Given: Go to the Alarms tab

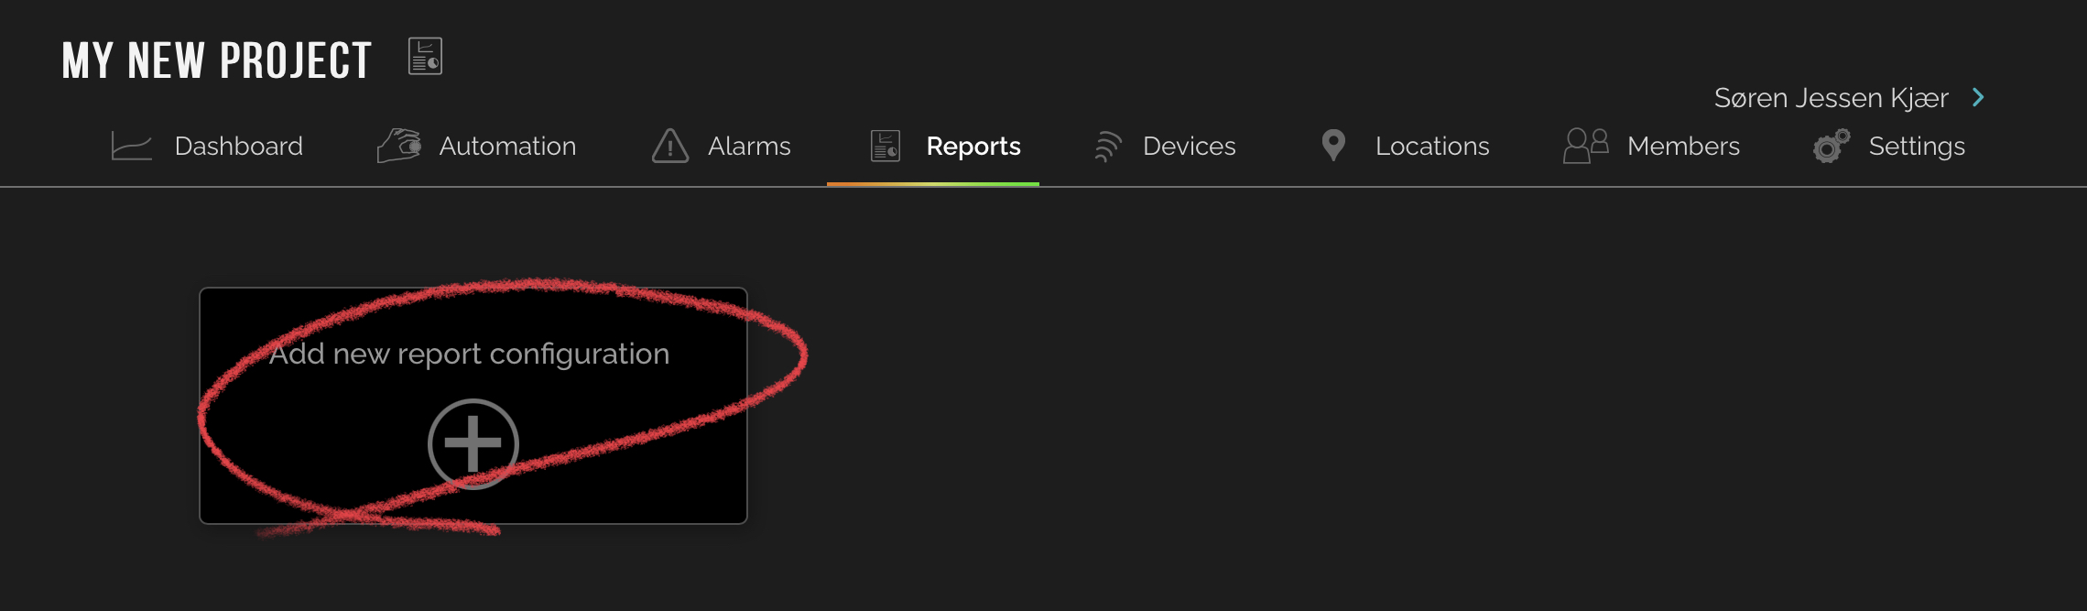Looking at the screenshot, I should click(749, 146).
